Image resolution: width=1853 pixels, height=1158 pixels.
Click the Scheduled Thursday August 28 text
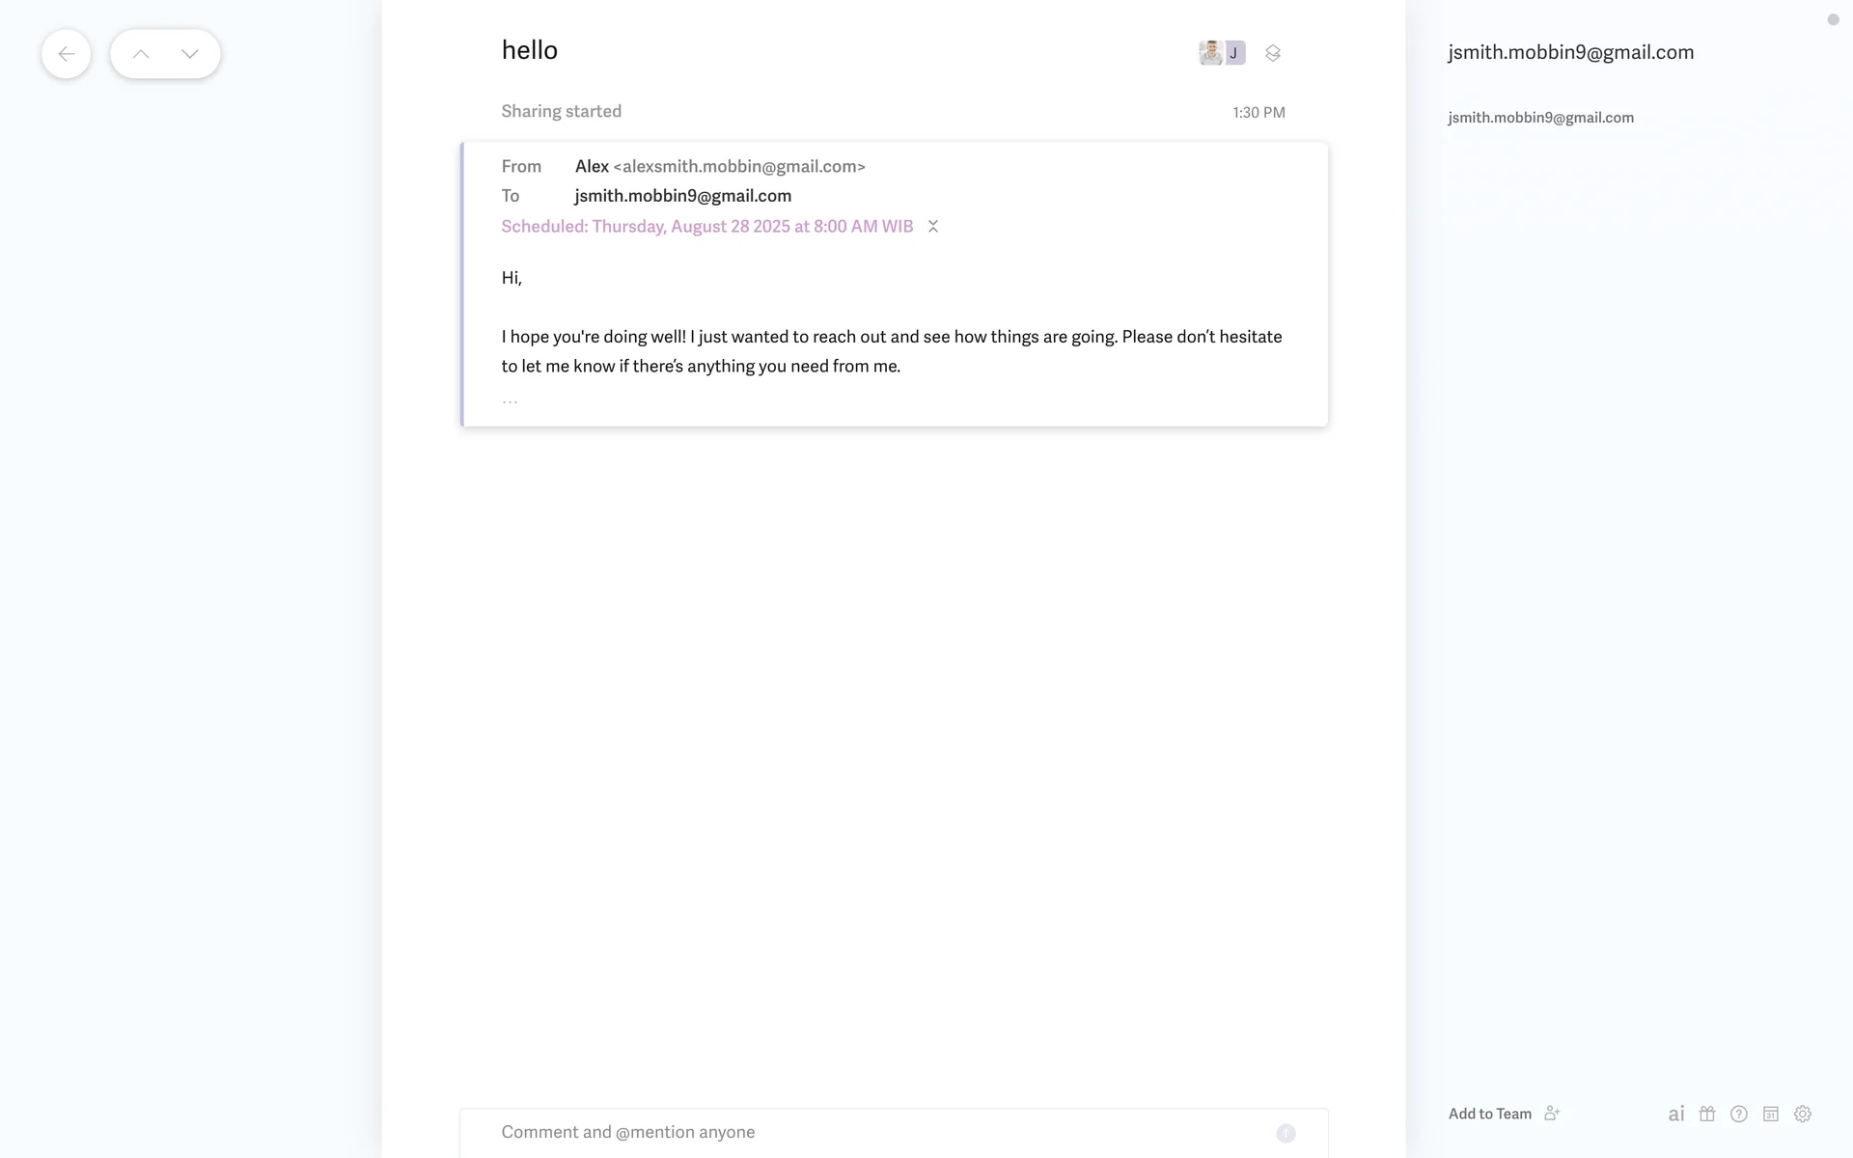(706, 226)
